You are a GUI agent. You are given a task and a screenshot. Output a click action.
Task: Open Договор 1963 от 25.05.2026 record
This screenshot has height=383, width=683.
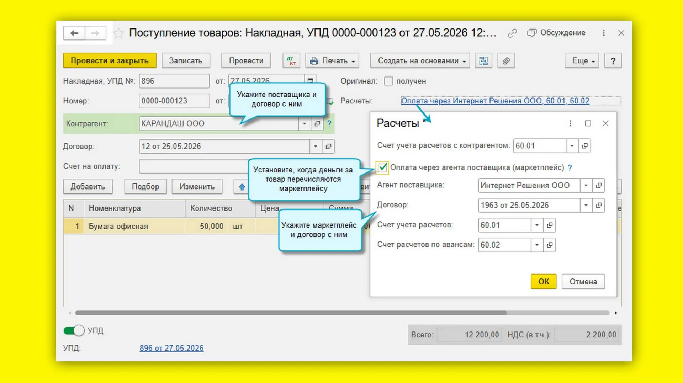click(x=599, y=206)
